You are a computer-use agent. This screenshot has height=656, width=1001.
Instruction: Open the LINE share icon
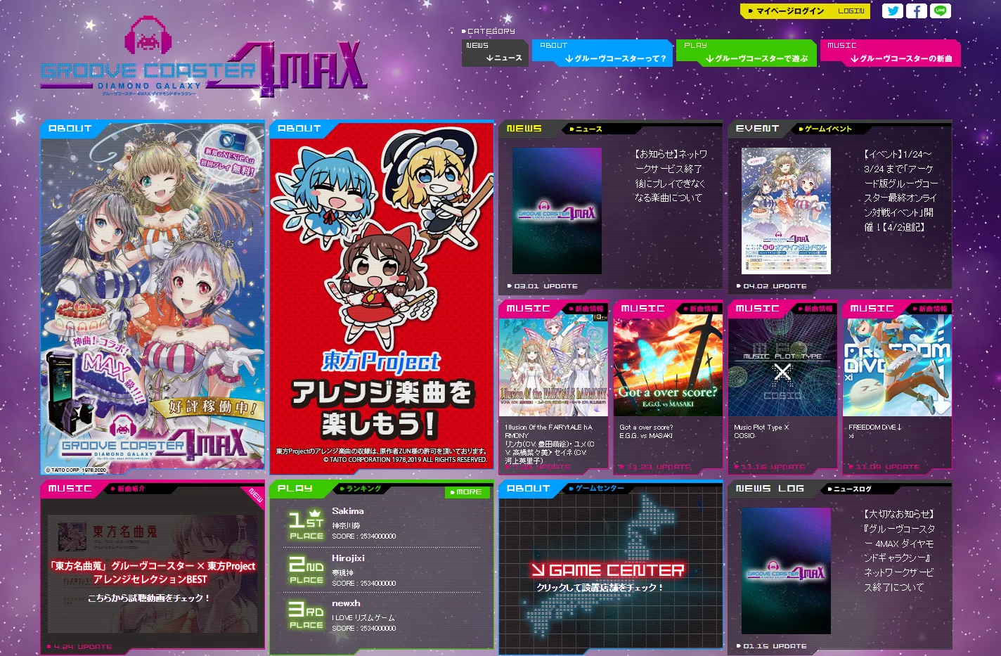pyautogui.click(x=940, y=11)
